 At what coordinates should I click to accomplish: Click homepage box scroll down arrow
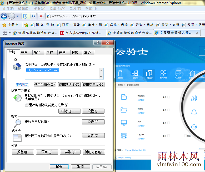[x=101, y=77]
